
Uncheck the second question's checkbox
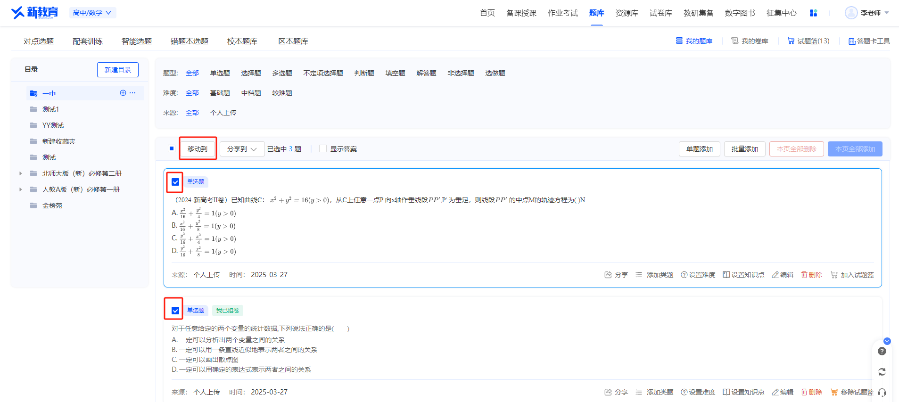tap(175, 311)
